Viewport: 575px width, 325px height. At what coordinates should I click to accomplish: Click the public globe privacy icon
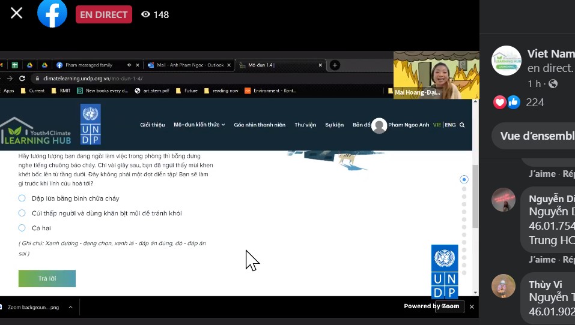coord(553,84)
